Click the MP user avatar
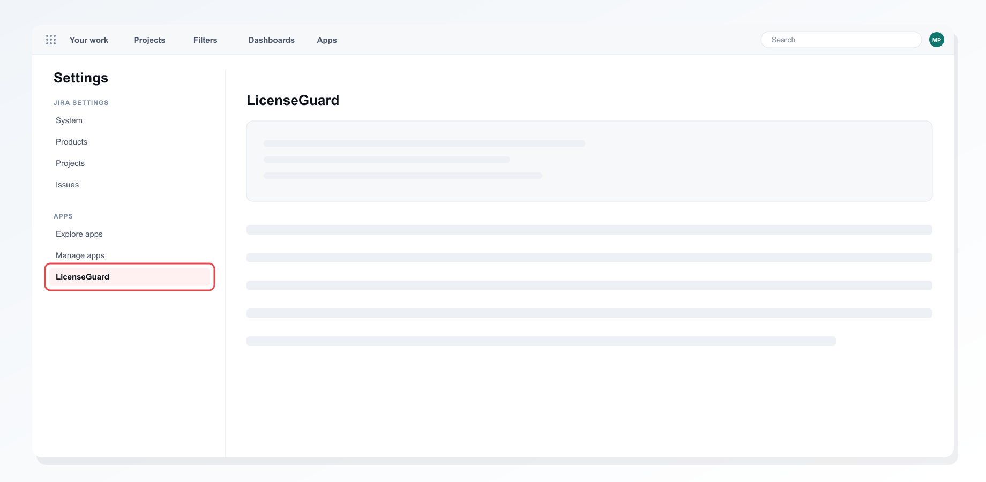Screen dimensions: 986x482 point(937,40)
